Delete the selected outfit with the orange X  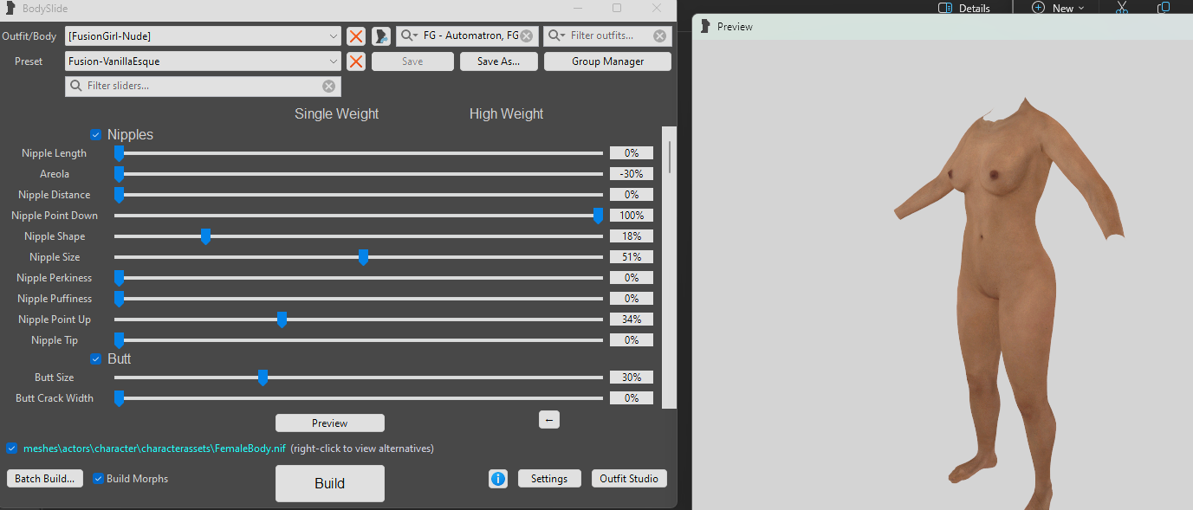[x=355, y=36]
